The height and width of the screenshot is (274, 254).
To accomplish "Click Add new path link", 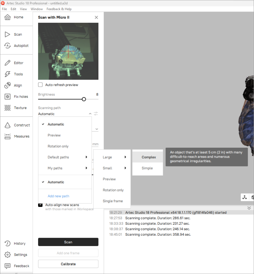I will 58,196.
